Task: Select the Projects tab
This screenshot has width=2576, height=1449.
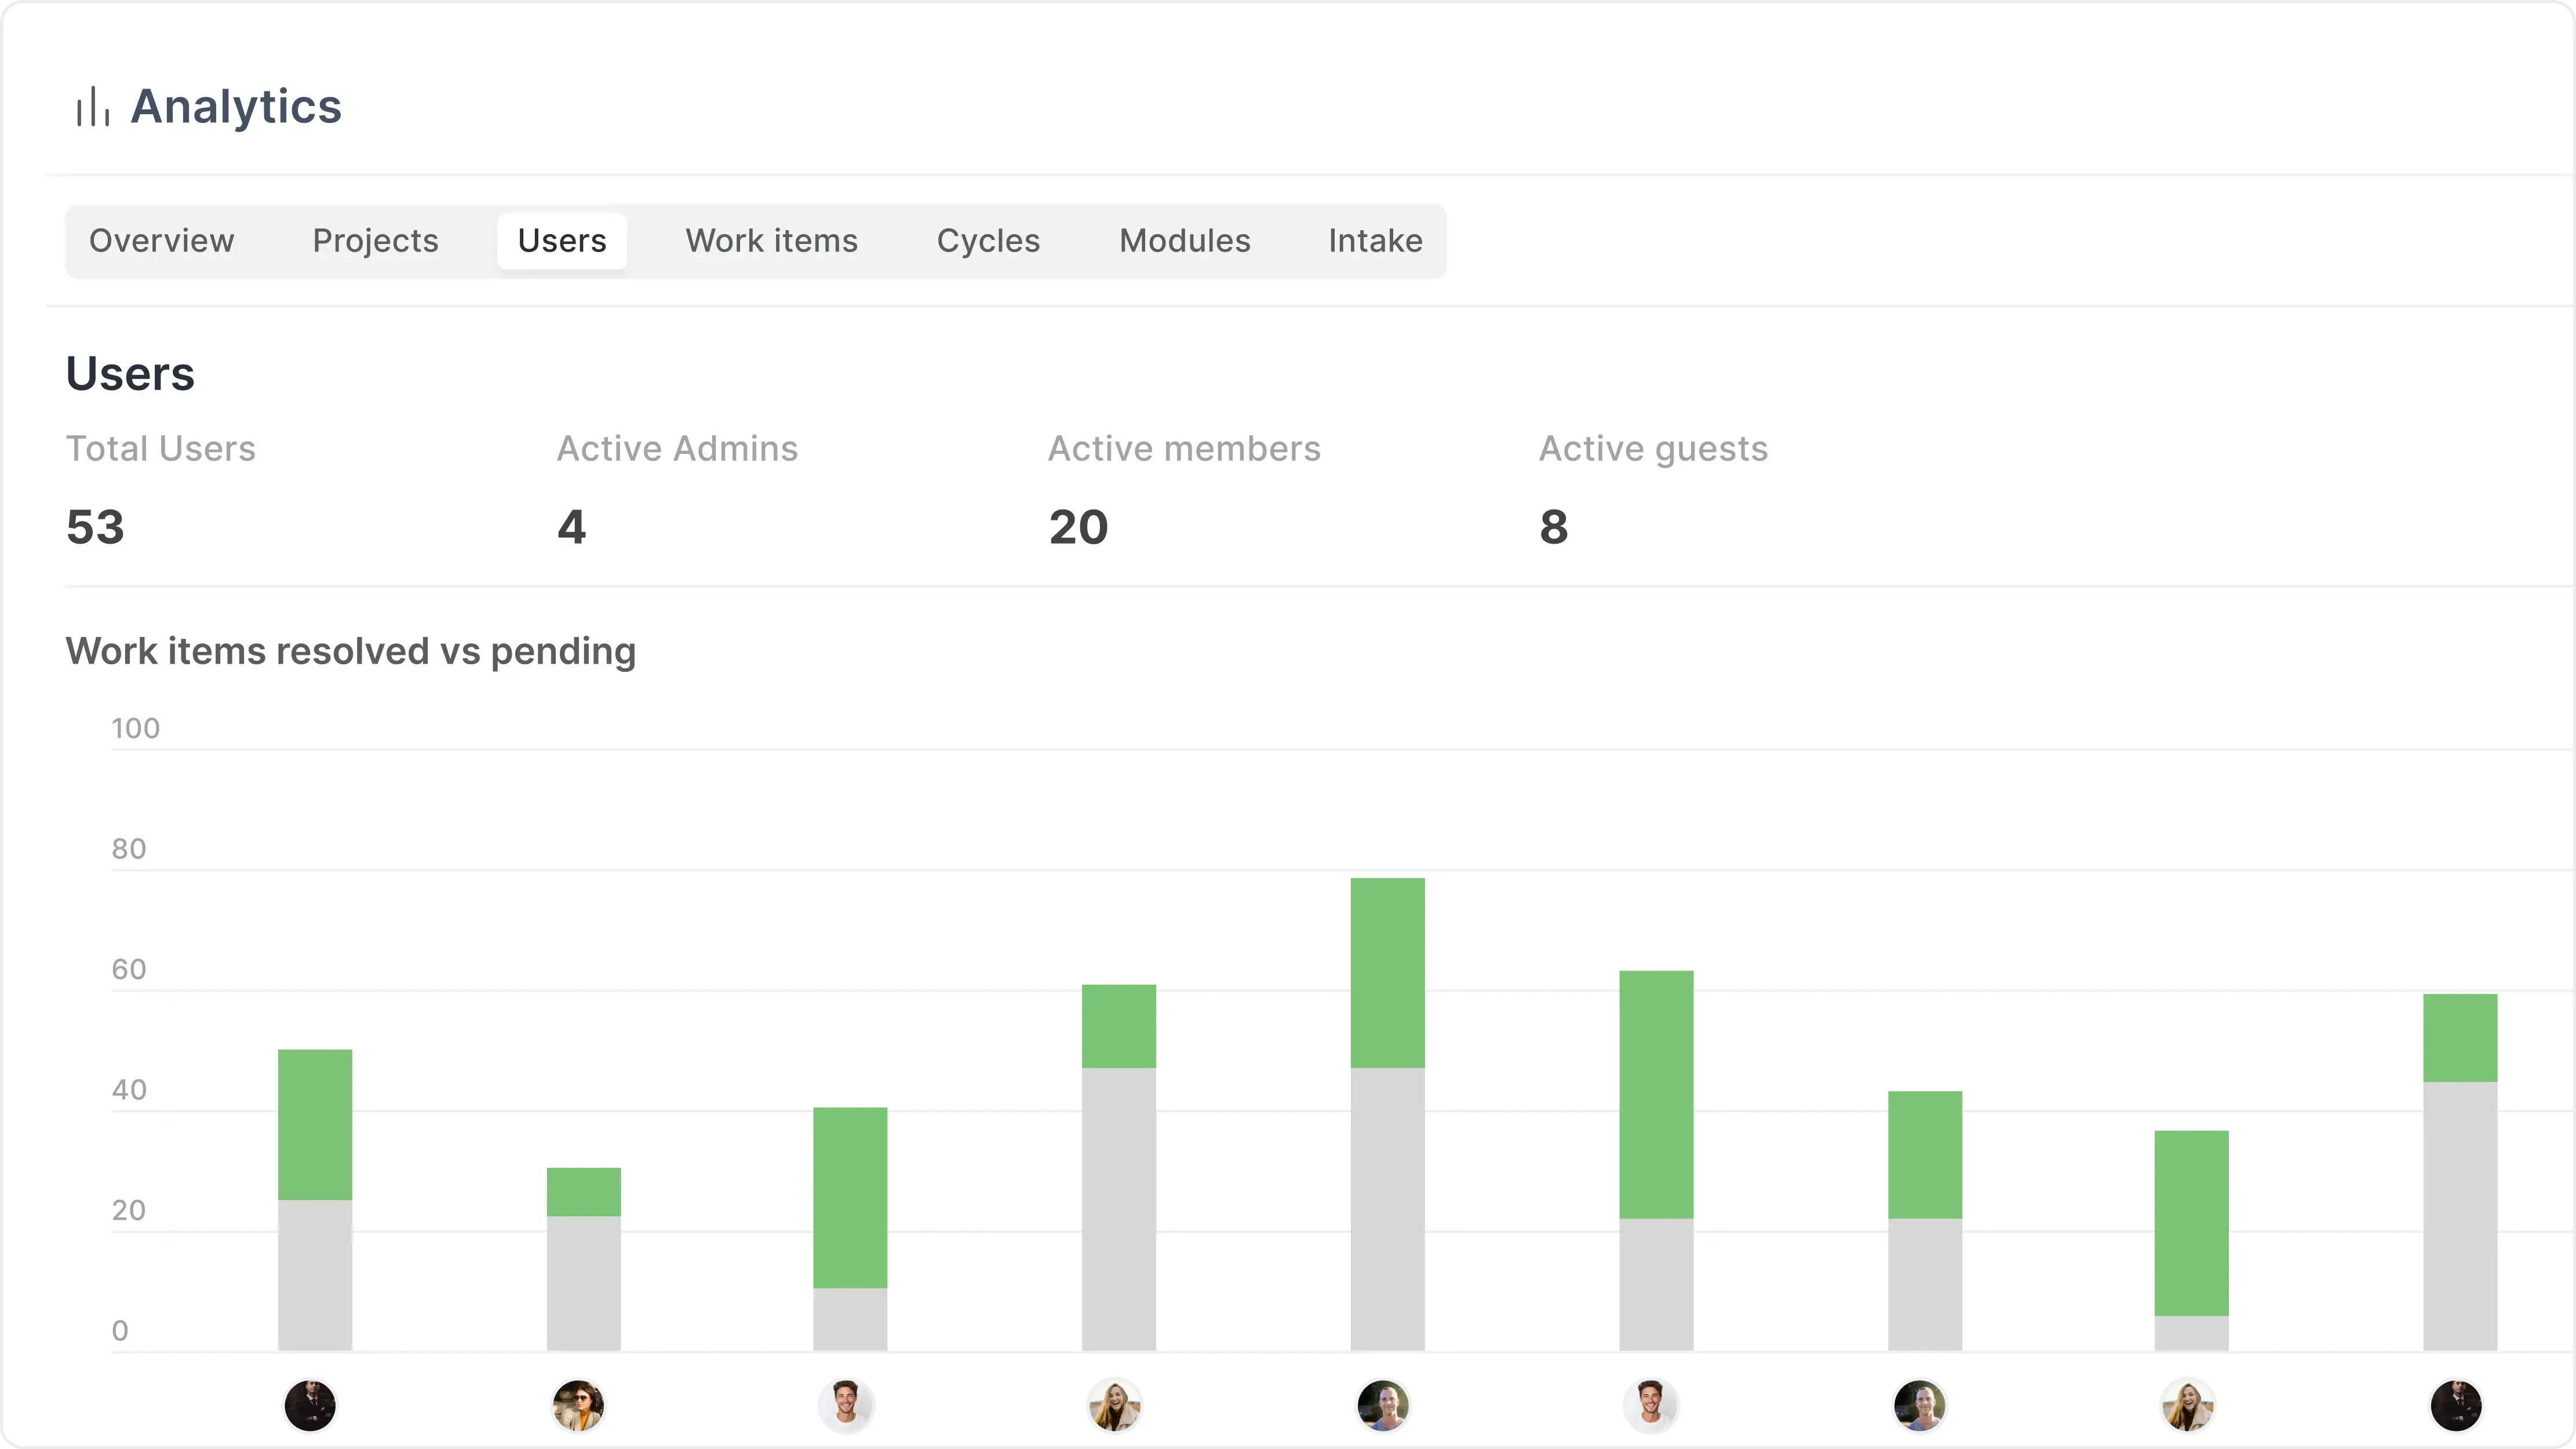Action: [x=375, y=240]
